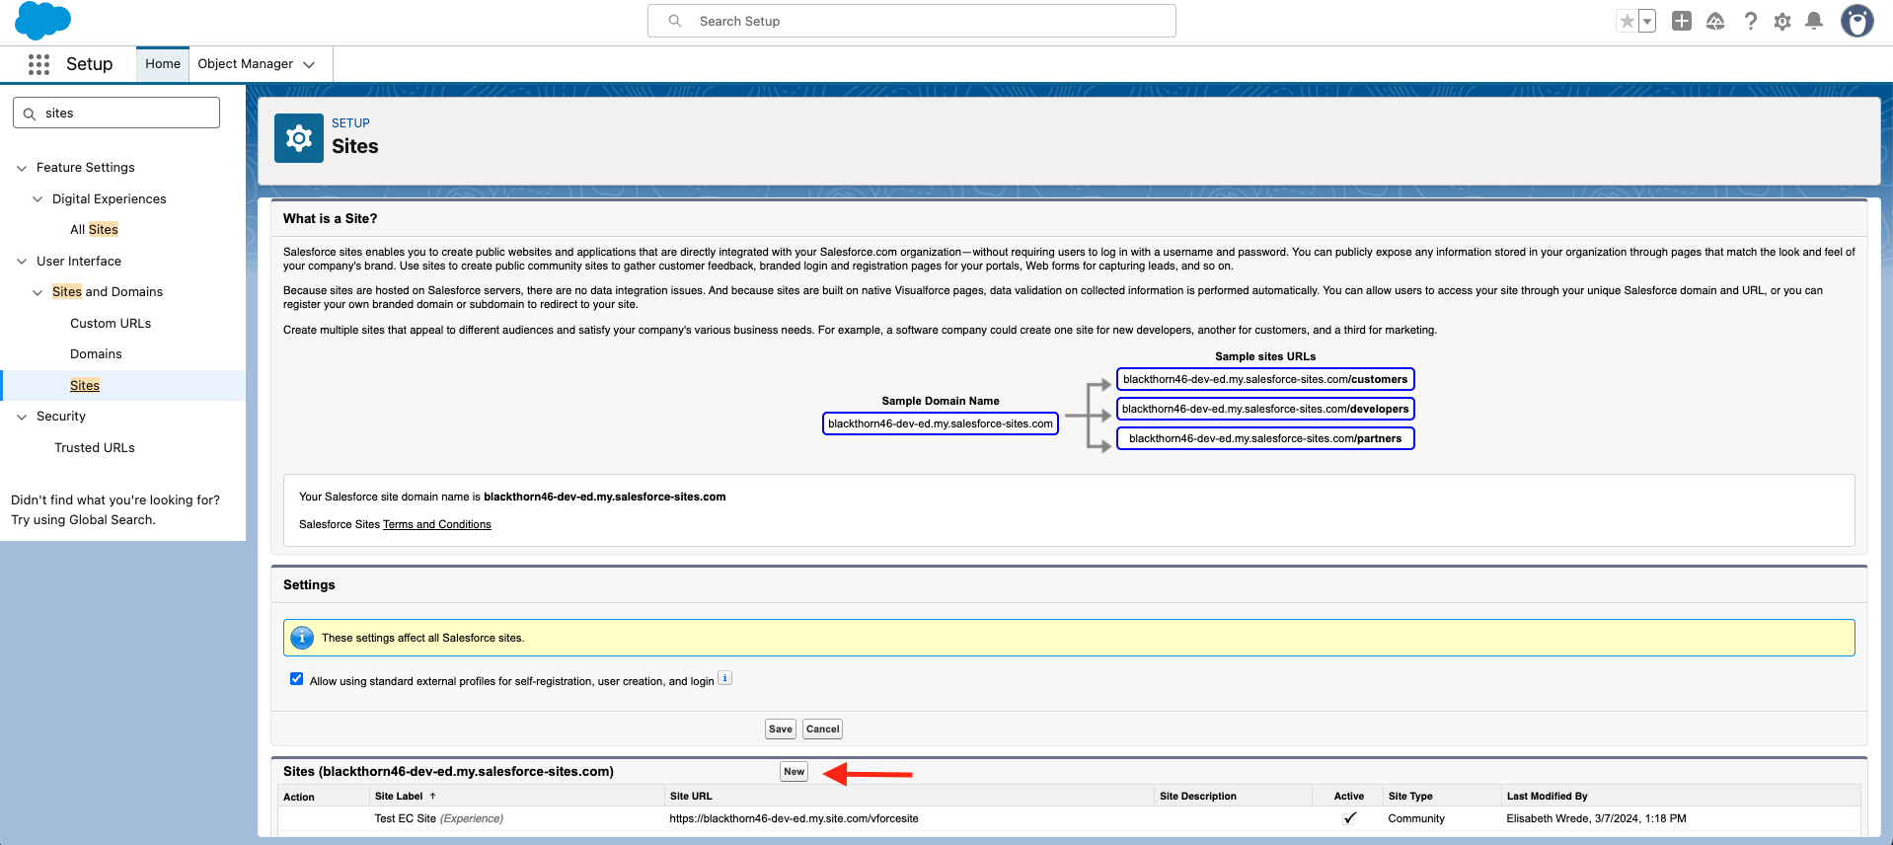1893x845 pixels.
Task: Click the Setup gear icon in header
Action: point(1782,21)
